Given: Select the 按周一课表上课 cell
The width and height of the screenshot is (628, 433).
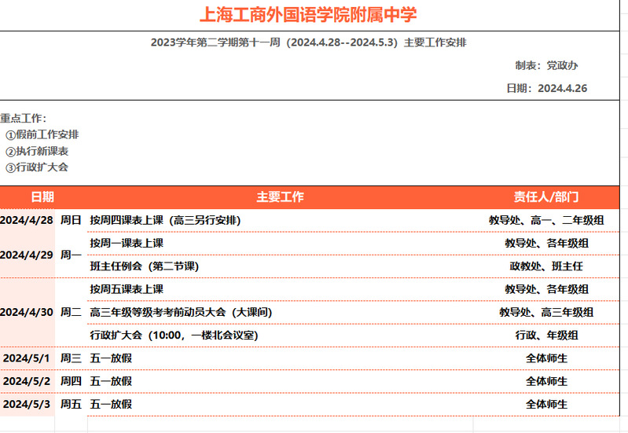Looking at the screenshot, I should click(x=127, y=243).
